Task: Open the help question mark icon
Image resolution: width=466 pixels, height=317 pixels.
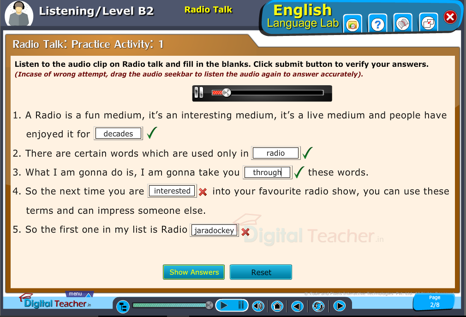Action: 378,24
